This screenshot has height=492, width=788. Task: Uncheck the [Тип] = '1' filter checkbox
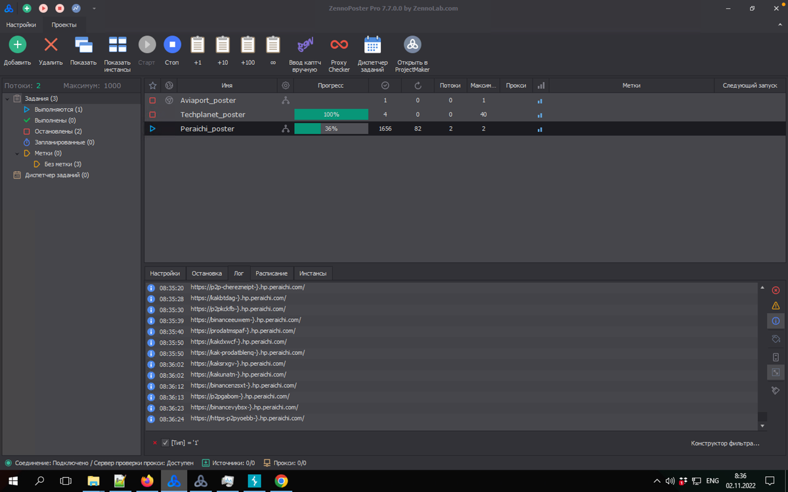[165, 443]
